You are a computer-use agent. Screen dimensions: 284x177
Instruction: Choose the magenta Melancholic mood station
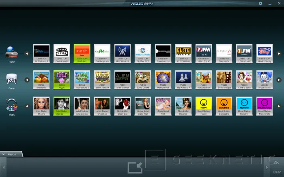click(265, 106)
